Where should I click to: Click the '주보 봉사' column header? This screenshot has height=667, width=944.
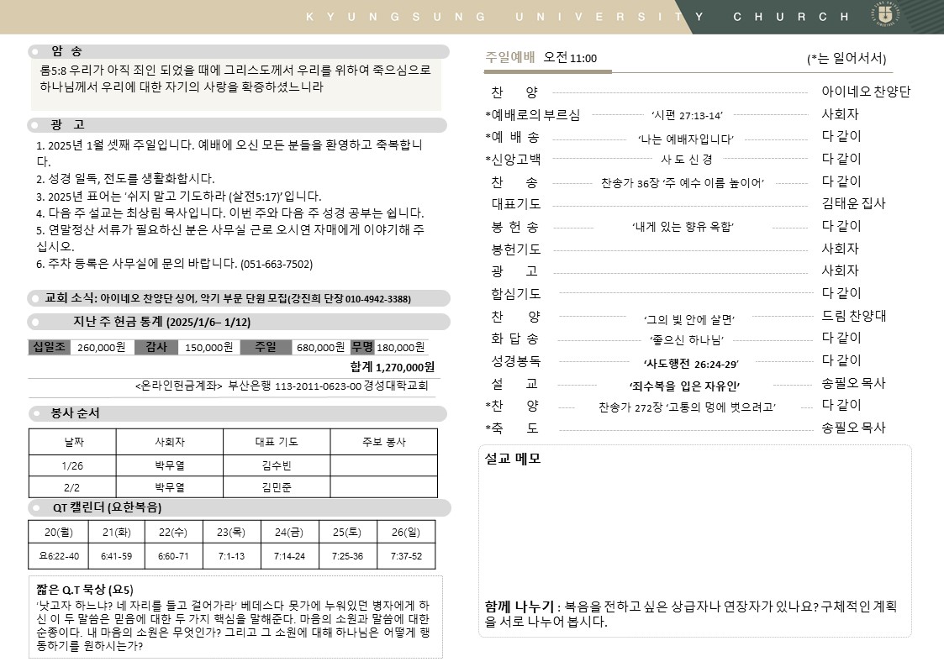pos(384,442)
